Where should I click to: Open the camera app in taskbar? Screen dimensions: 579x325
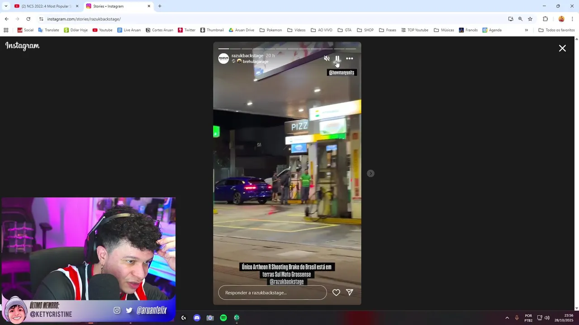210,318
